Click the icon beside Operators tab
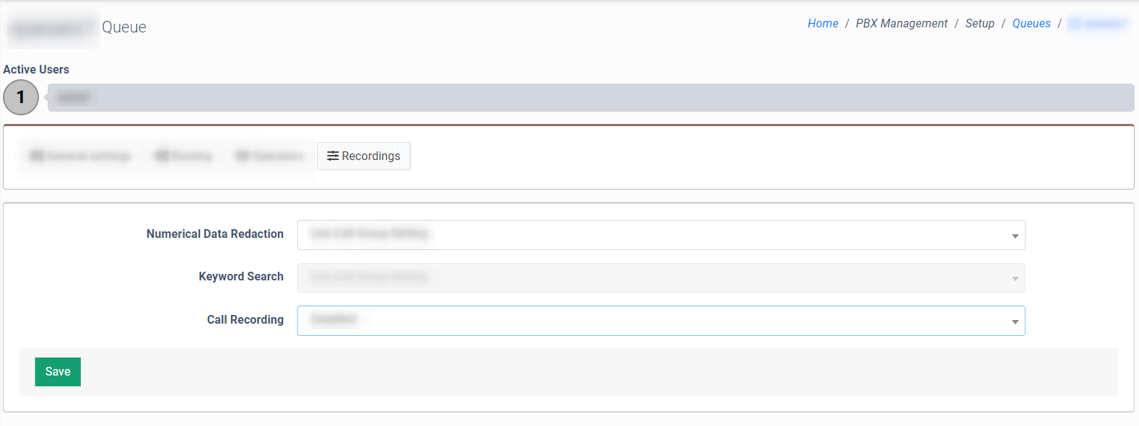 tap(243, 156)
